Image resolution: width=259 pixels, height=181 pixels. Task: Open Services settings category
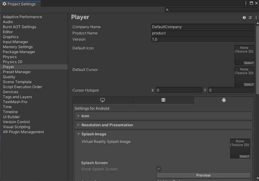(34, 92)
